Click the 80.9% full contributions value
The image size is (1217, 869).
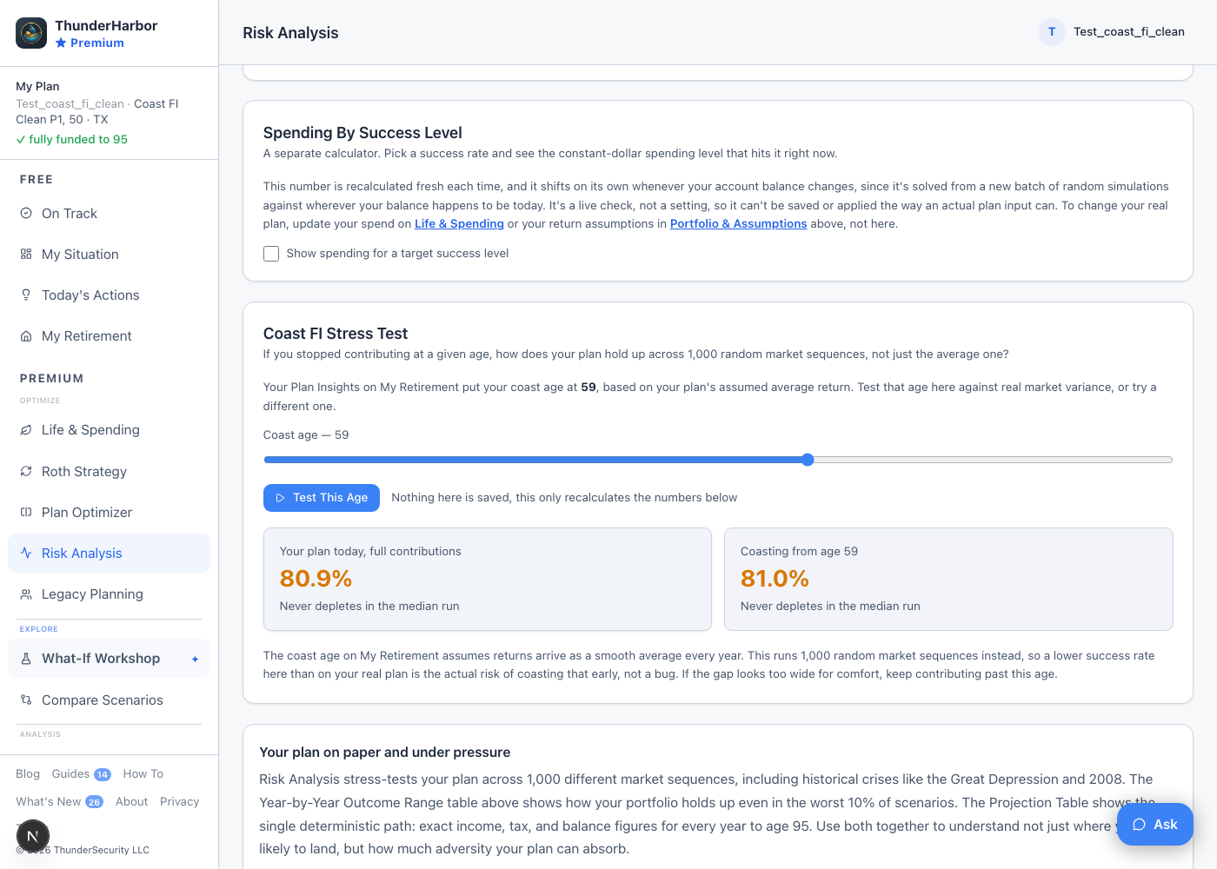316,579
